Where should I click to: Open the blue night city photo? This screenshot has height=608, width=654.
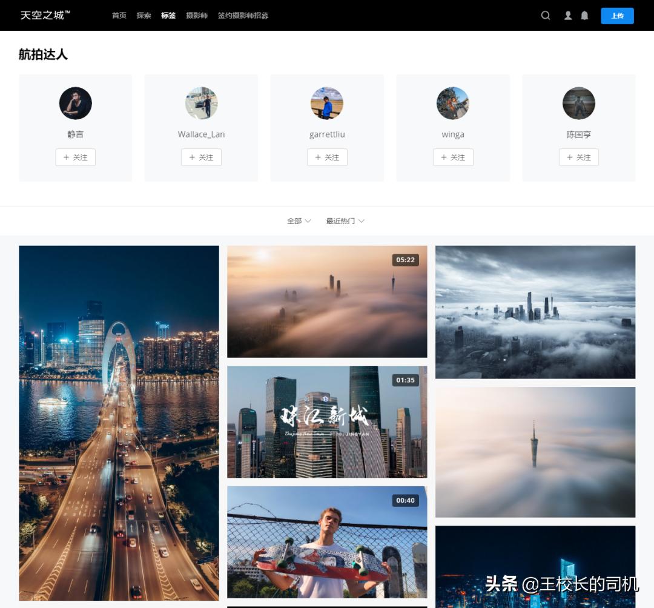(535, 566)
